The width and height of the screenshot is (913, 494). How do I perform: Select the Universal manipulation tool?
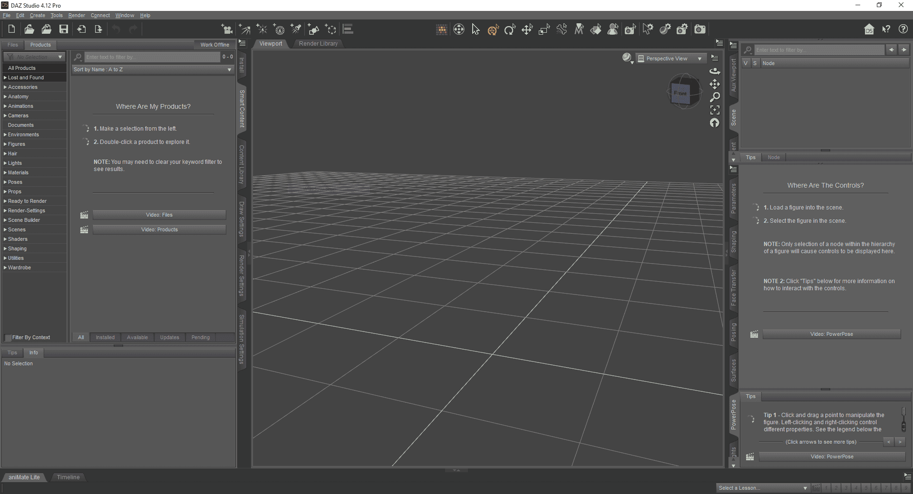(x=493, y=29)
